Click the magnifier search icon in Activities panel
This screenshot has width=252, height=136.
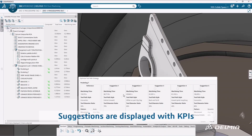pyautogui.click(x=61, y=21)
